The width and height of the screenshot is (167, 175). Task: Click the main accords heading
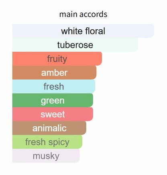[x=83, y=14]
